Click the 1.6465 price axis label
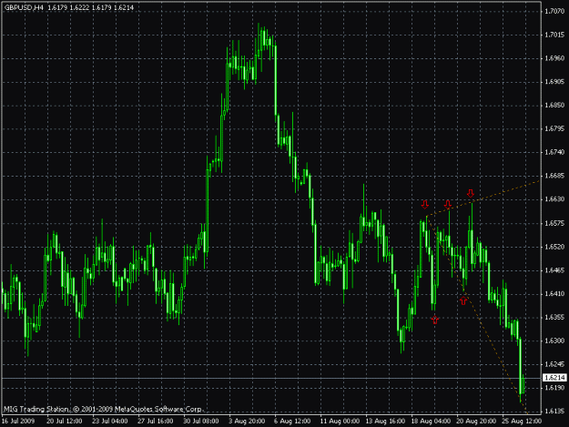 point(554,270)
